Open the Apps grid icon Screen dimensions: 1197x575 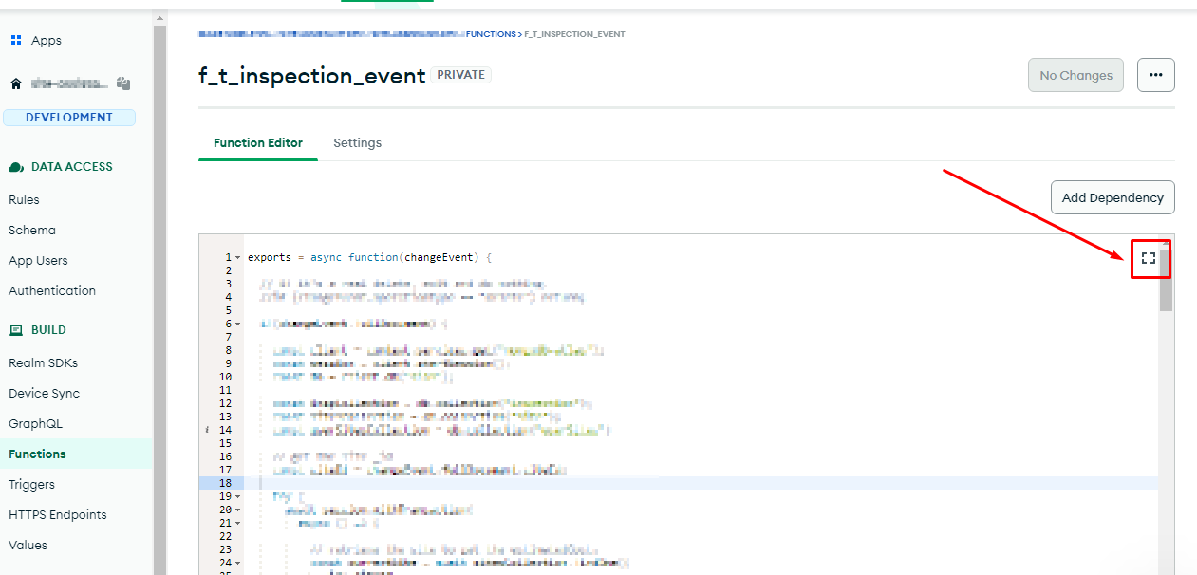pos(16,40)
